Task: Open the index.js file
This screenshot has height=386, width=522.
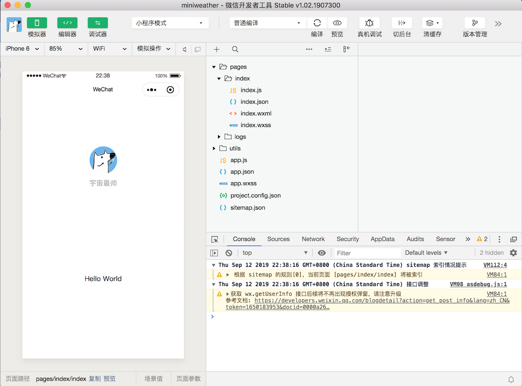Action: (x=251, y=90)
